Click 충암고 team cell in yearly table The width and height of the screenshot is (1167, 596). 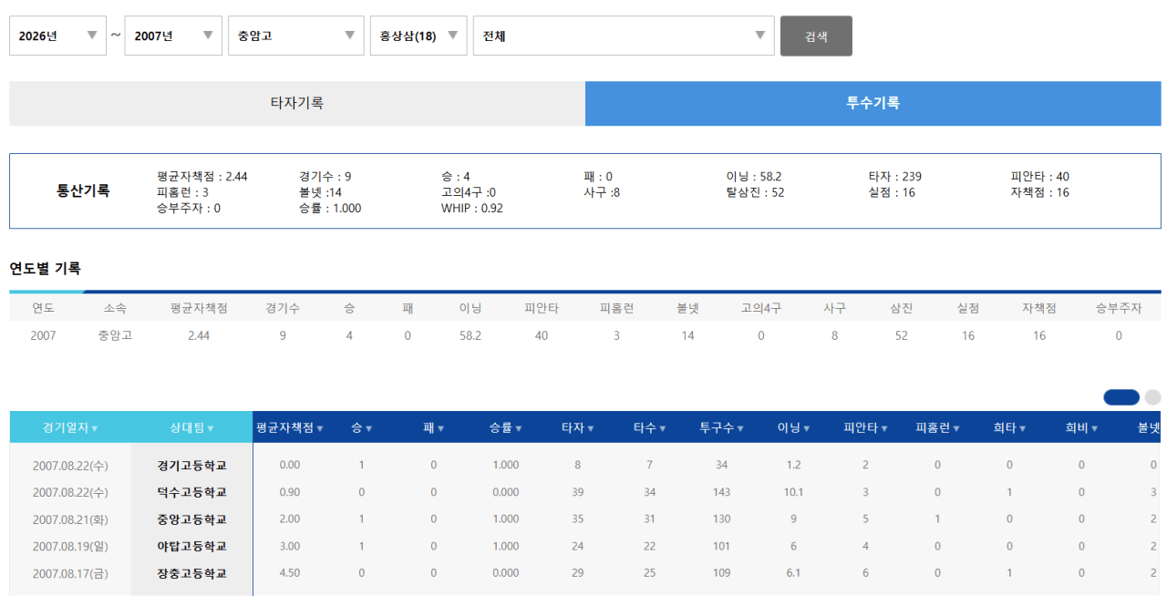116,335
